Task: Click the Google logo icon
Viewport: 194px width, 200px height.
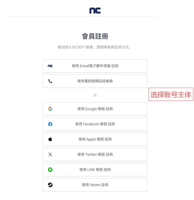Action: tap(50, 109)
